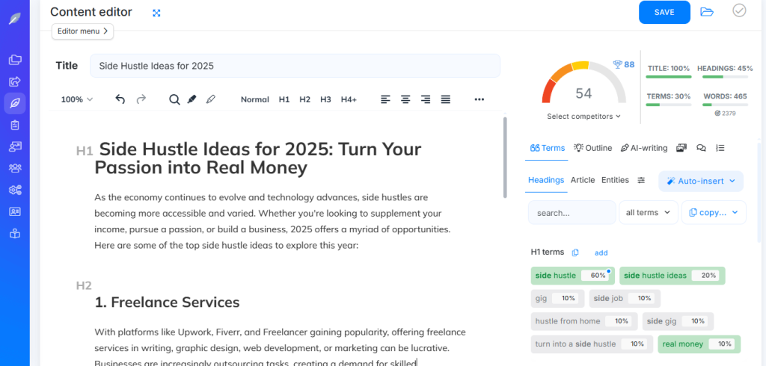Expand the 'all terms' filter dropdown

coord(648,213)
